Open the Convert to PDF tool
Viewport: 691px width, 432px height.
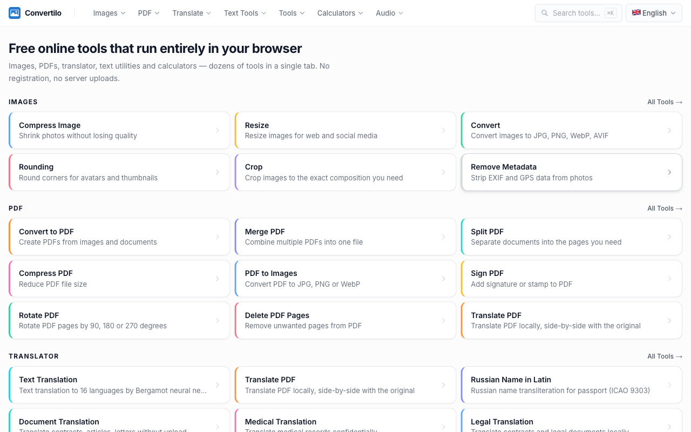(x=119, y=237)
